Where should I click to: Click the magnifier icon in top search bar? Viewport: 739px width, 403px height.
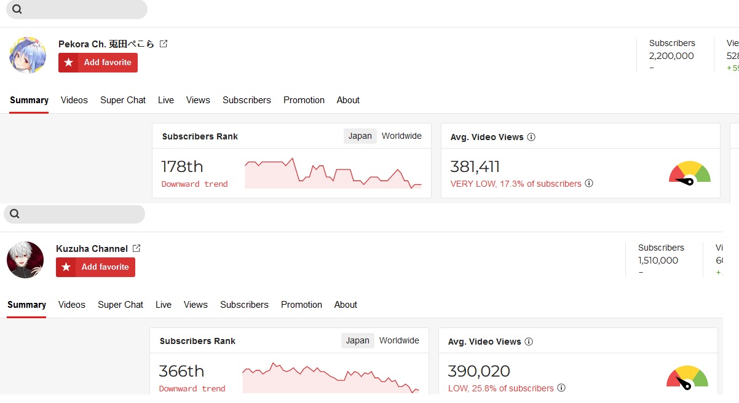tap(17, 9)
